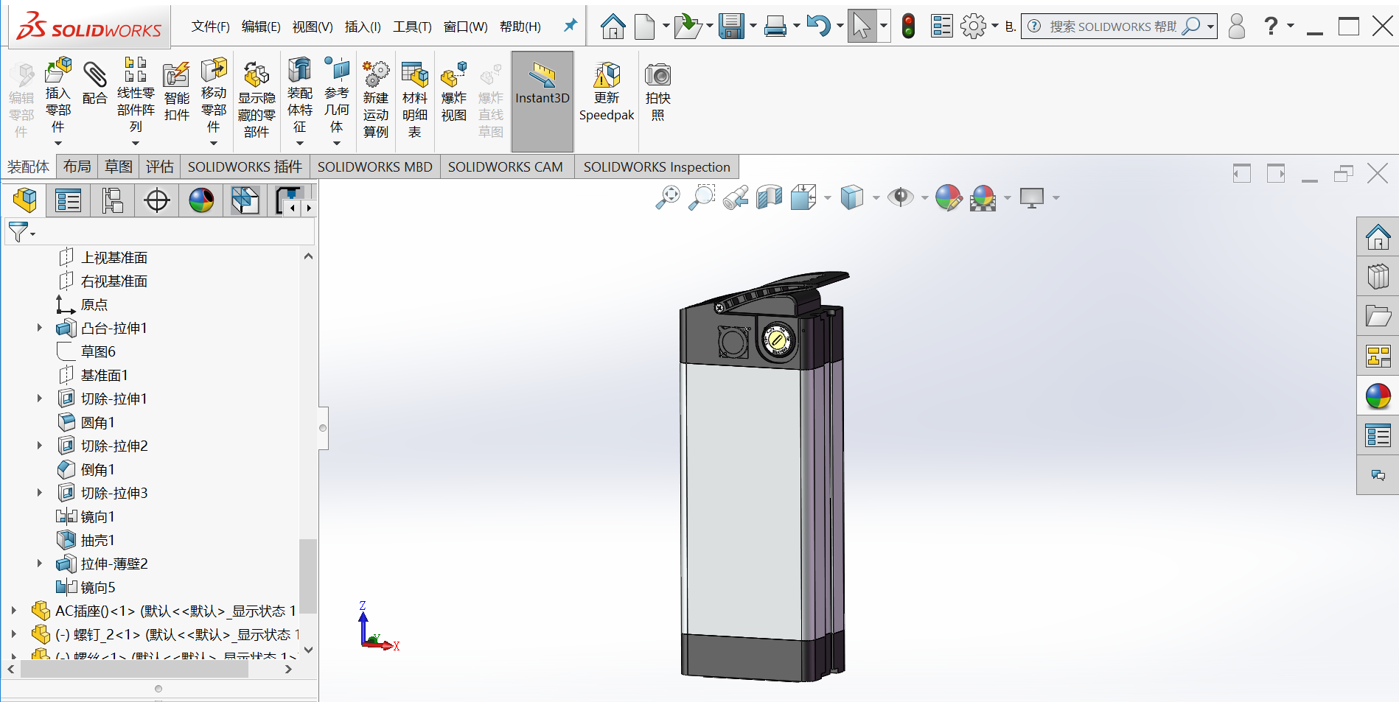Screen dimensions: 1399x702
Task: Open the 工具(T) menu
Action: (x=412, y=27)
